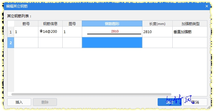The image size is (214, 111).
Task: Close the 编辑其它钢筋 dialog
Action: point(207,6)
